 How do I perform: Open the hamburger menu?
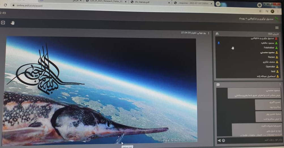[277, 28]
